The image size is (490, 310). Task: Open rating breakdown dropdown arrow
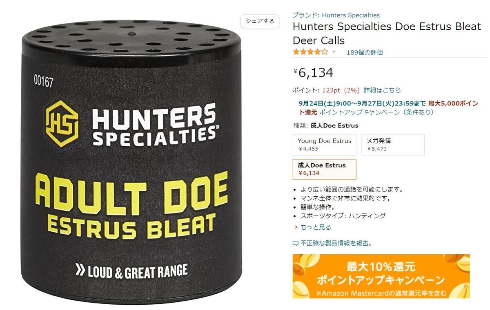click(x=334, y=52)
